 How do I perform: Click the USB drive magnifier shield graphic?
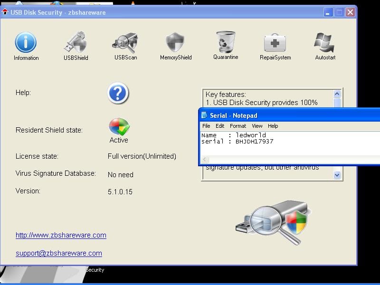pos(274,223)
